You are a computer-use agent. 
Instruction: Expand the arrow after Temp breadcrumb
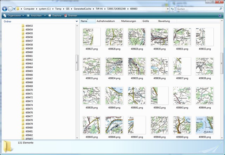pos(64,9)
